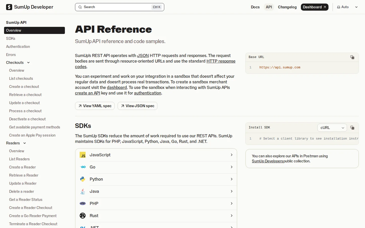Open the cURL language dropdown
Image resolution: width=365 pixels, height=228 pixels.
point(332,128)
